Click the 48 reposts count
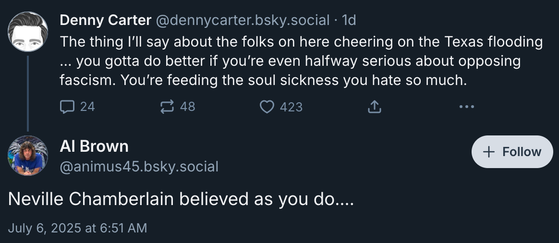This screenshot has width=559, height=243. pos(187,106)
